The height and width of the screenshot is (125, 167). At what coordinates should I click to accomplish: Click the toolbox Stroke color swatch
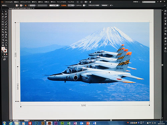click(x=5, y=51)
